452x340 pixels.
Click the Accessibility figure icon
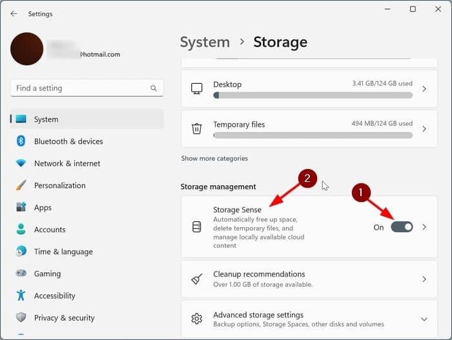[x=21, y=295]
